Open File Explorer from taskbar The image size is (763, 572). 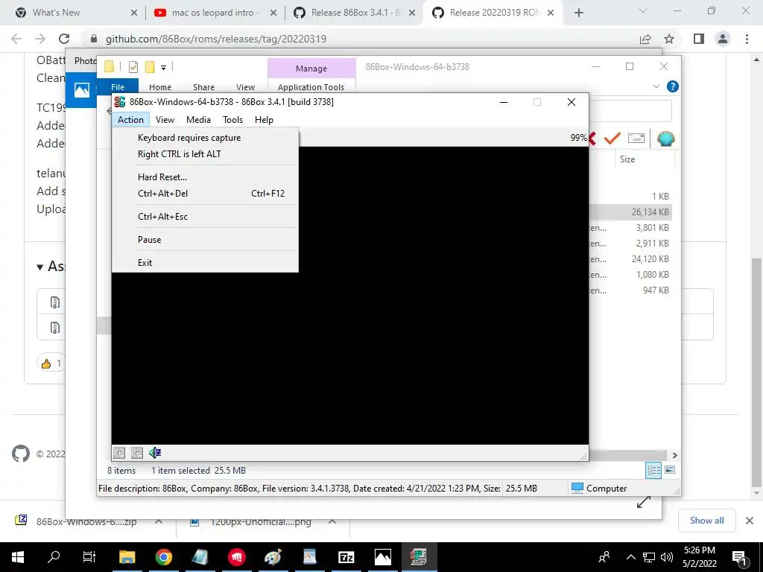click(127, 557)
